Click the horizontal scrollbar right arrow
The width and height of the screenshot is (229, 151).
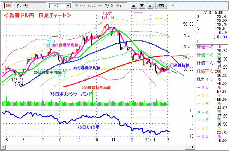[x=193, y=147]
